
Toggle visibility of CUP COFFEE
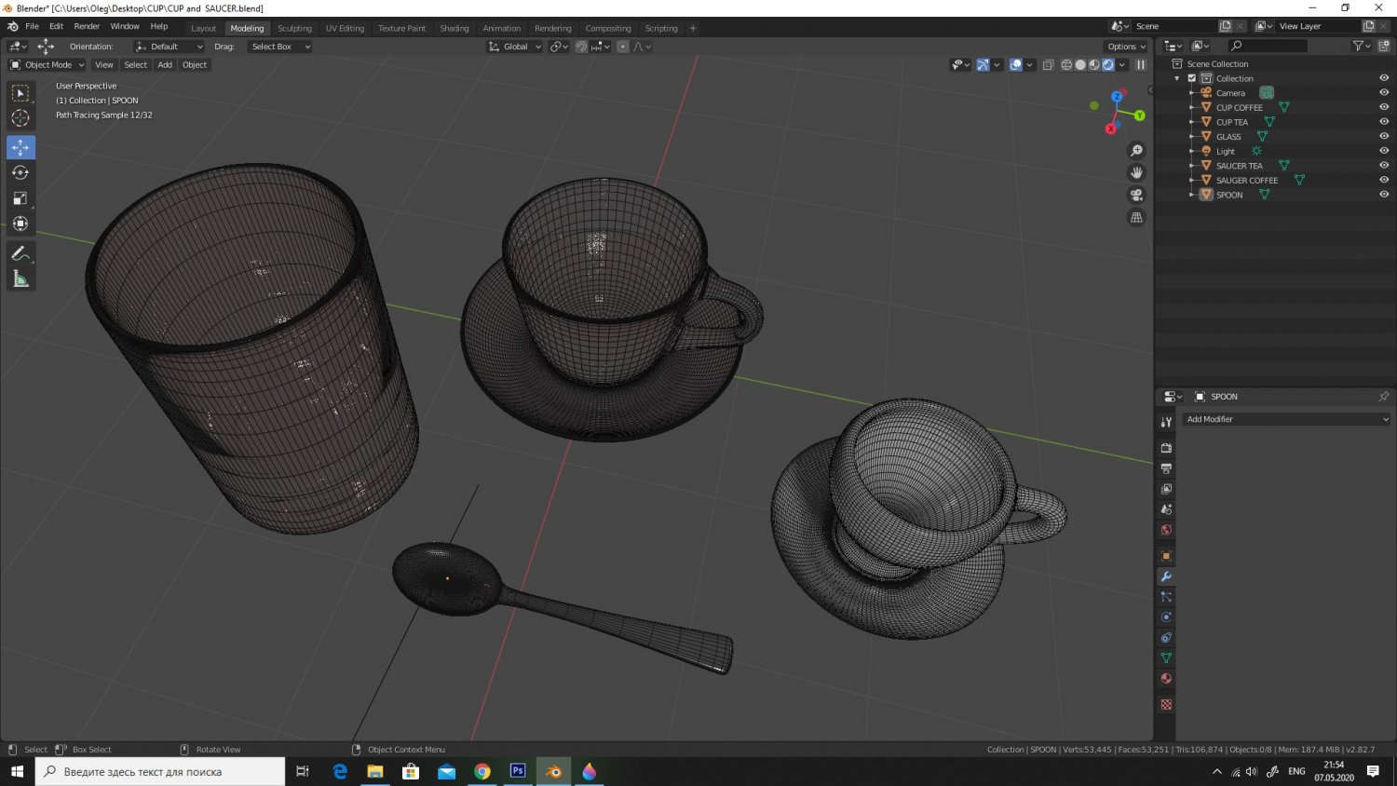(x=1384, y=107)
